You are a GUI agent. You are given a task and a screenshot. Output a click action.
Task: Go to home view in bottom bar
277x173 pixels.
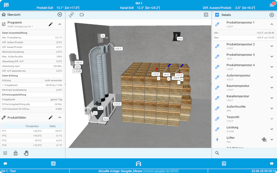[138, 163]
